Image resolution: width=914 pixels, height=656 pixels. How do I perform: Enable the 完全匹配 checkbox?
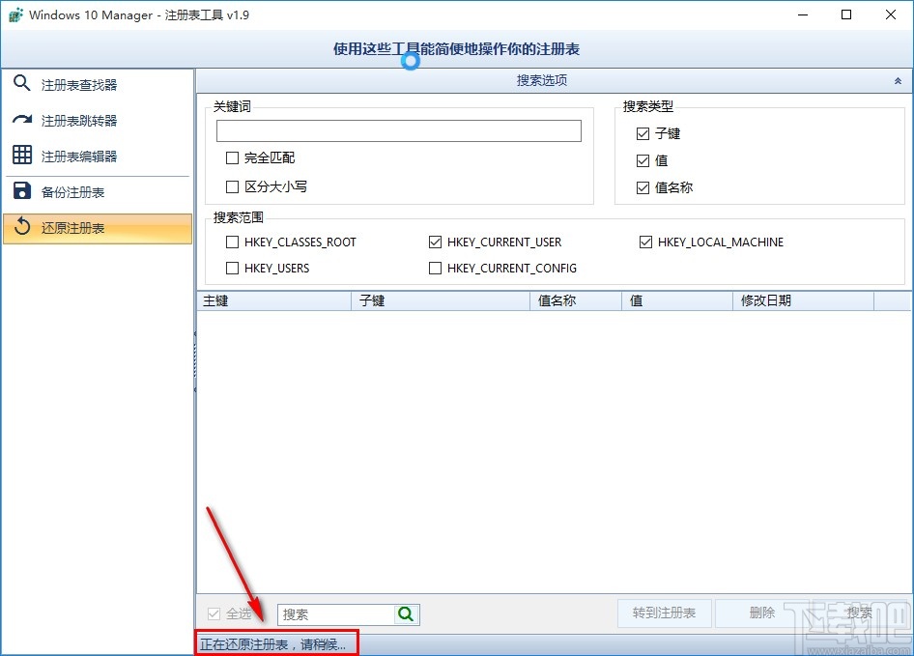232,158
